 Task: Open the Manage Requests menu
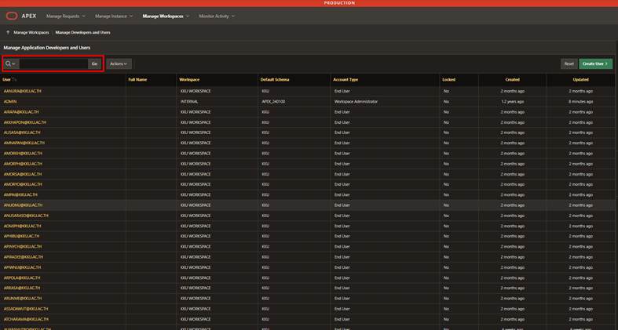(x=65, y=16)
